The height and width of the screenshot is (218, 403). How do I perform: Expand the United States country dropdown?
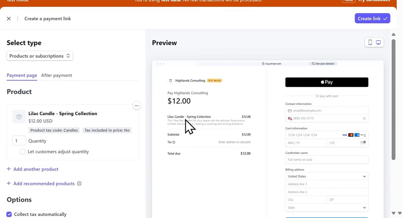coord(327,176)
